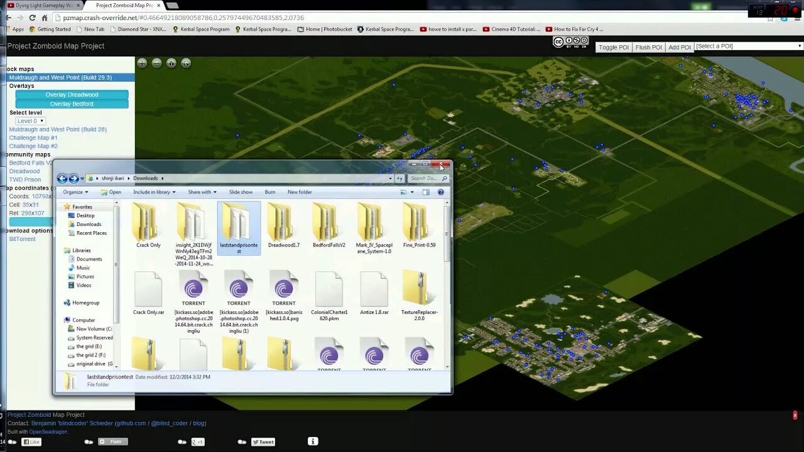Click the Flush POI button
Screen dimensions: 804x452
[x=649, y=47]
